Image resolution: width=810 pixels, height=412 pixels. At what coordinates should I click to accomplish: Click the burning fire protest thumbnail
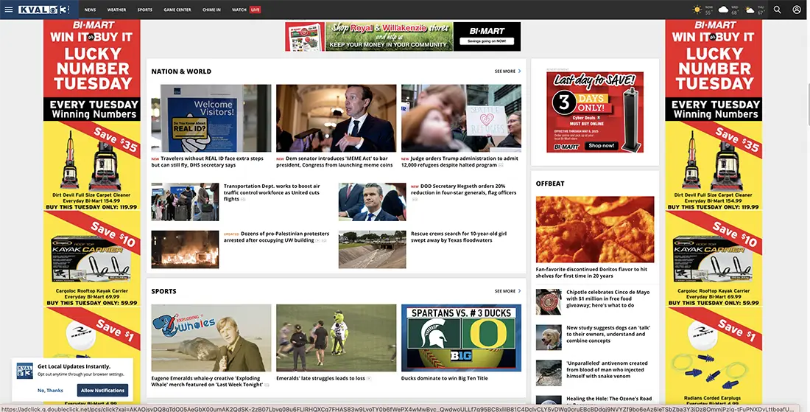click(185, 250)
